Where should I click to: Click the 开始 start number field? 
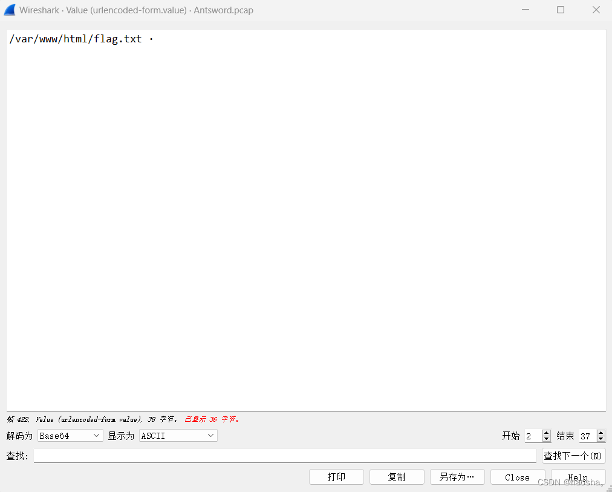533,436
